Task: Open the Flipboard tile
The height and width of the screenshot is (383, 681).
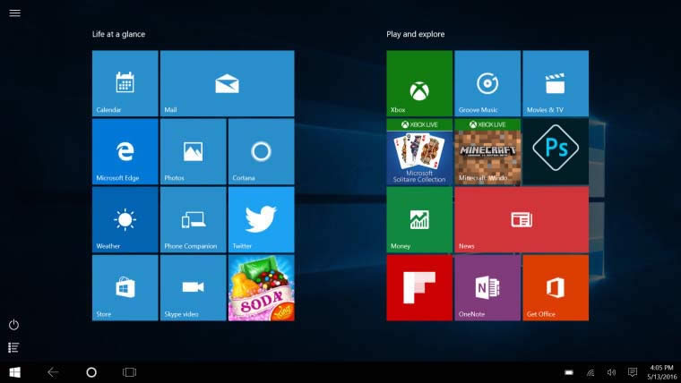Action: pyautogui.click(x=418, y=287)
